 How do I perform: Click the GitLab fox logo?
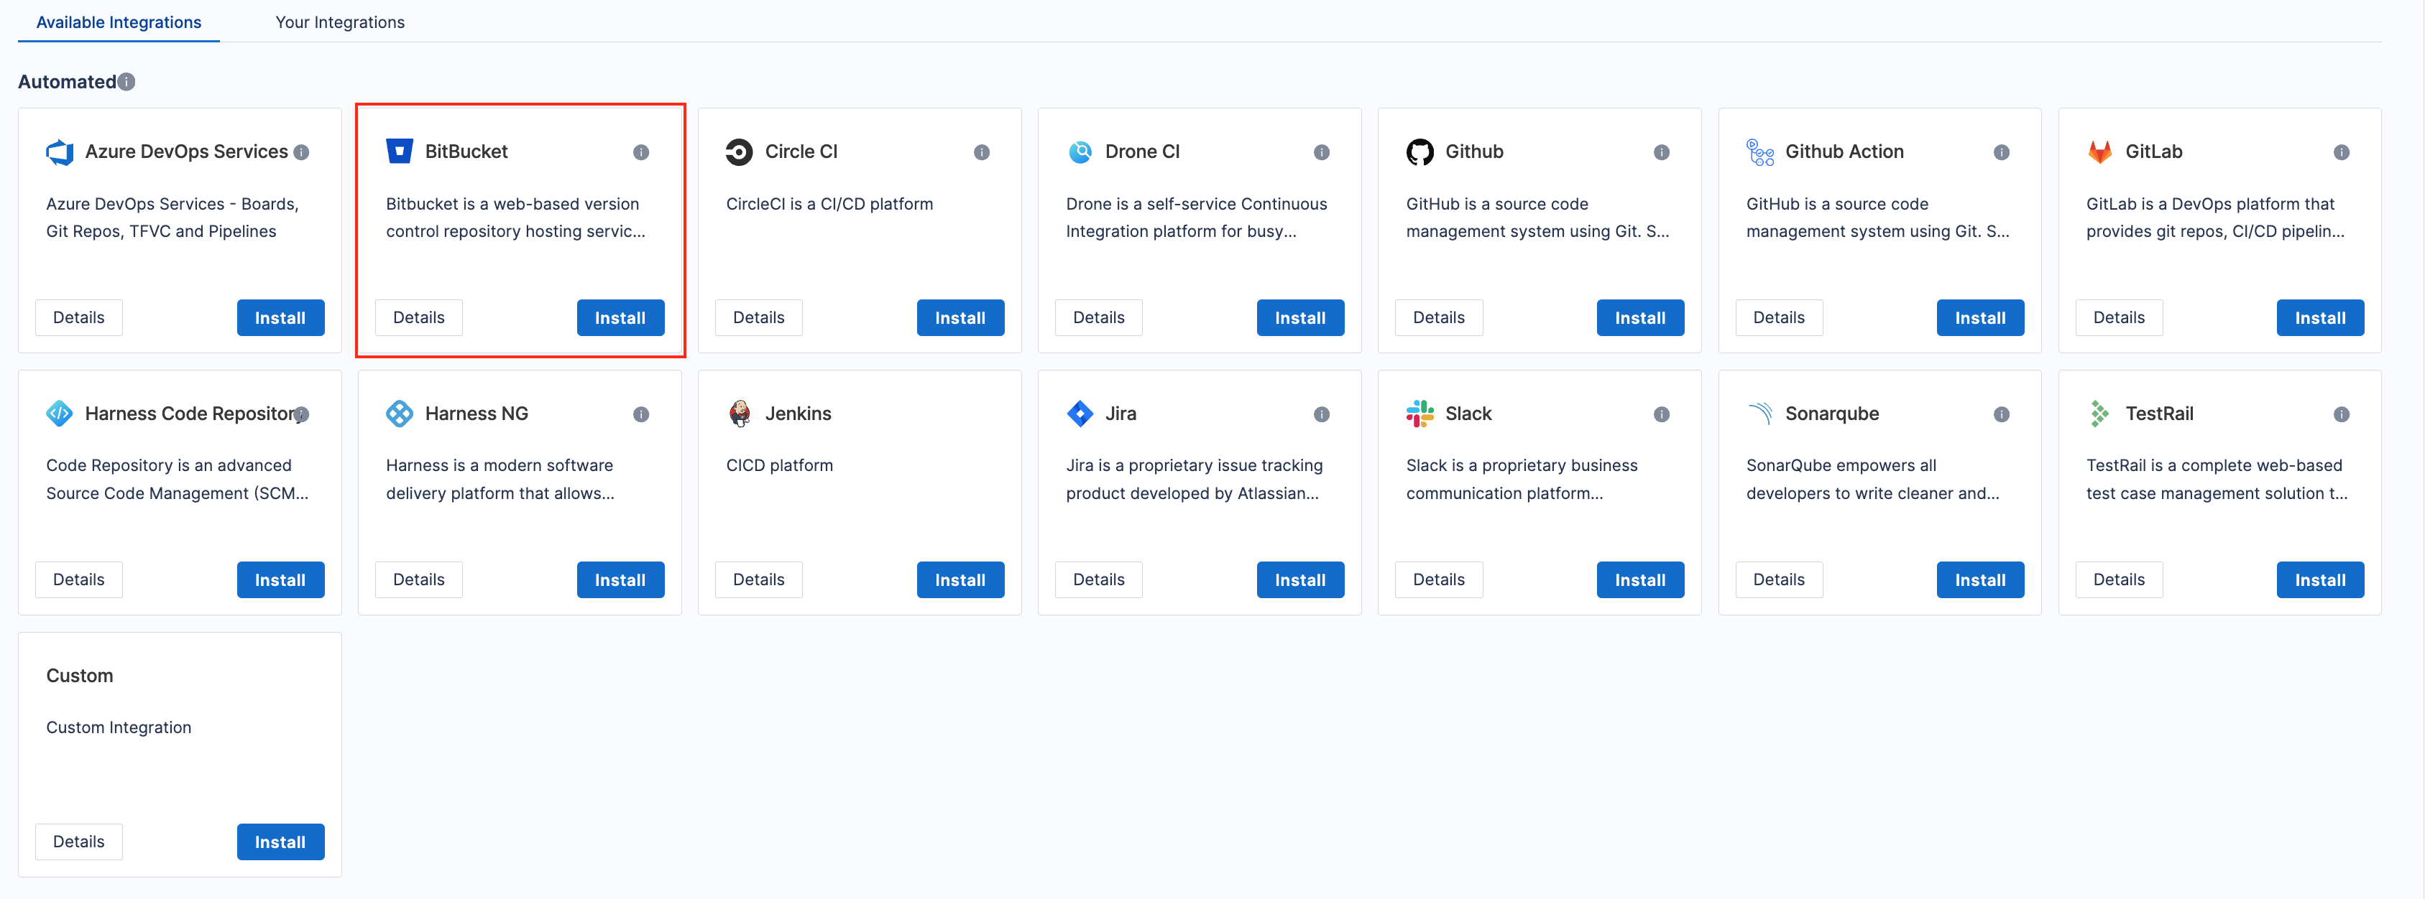pos(2099,151)
